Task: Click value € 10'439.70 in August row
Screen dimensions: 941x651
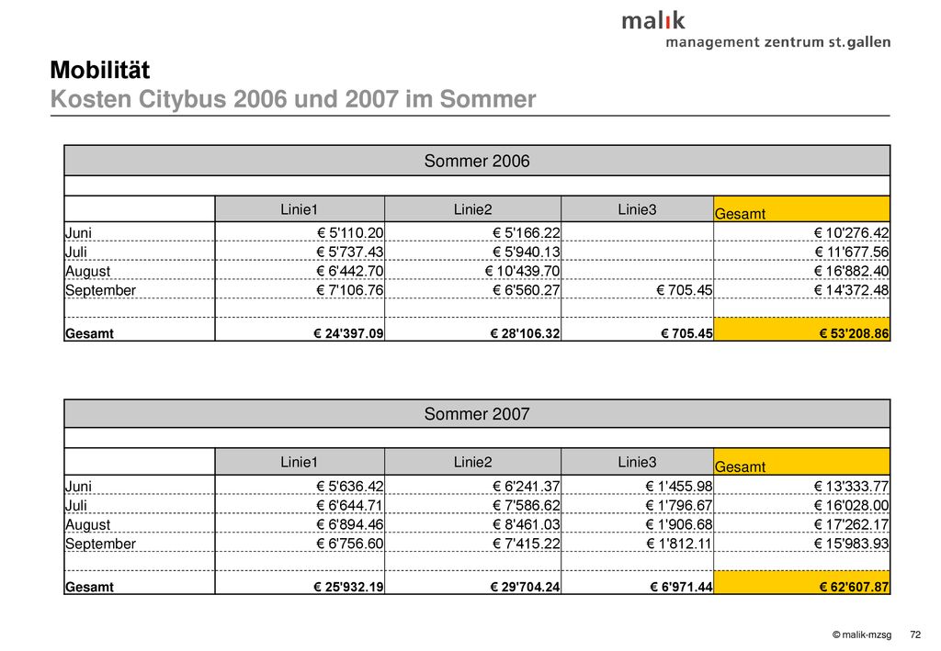Action: (523, 271)
